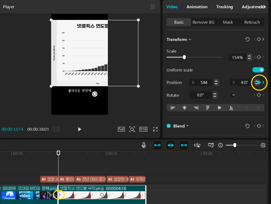Uncheck the Blend checkbox

tap(169, 126)
